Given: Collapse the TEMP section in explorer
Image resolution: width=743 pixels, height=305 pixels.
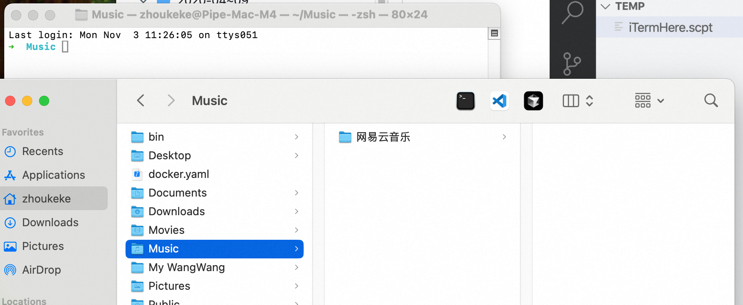Looking at the screenshot, I should (x=606, y=6).
